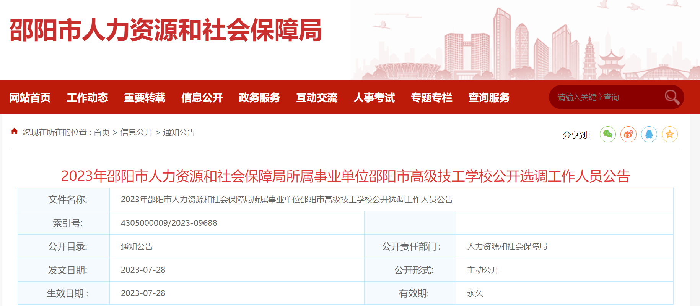This screenshot has width=700, height=306.
Task: Go to 专题专栏 section
Action: point(431,98)
